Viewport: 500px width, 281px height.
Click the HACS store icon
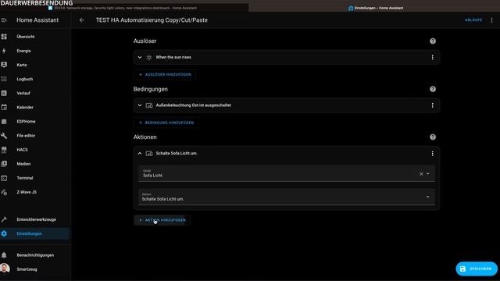pyautogui.click(x=4, y=150)
